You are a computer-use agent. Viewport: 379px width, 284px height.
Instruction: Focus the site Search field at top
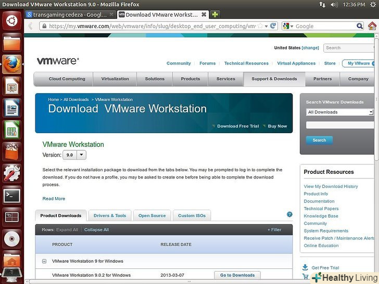[x=349, y=48]
